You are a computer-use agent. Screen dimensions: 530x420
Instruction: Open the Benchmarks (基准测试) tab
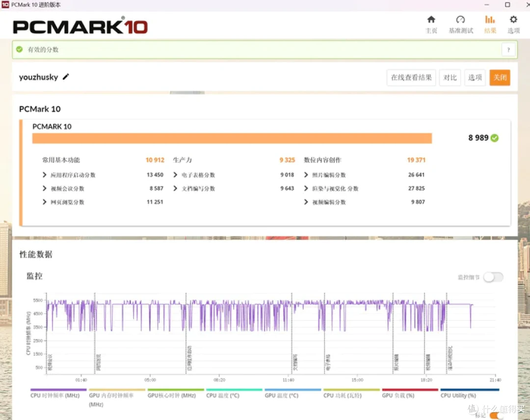click(461, 25)
